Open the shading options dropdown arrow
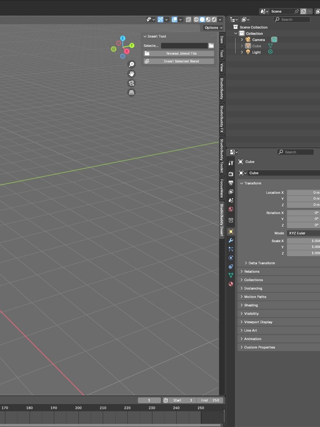Image resolution: width=320 pixels, height=427 pixels. [220, 19]
